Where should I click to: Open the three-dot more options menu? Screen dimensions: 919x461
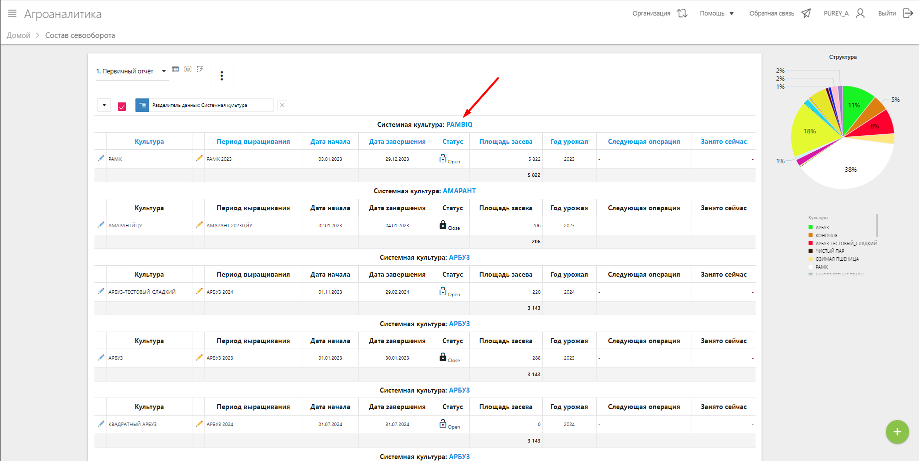[222, 76]
